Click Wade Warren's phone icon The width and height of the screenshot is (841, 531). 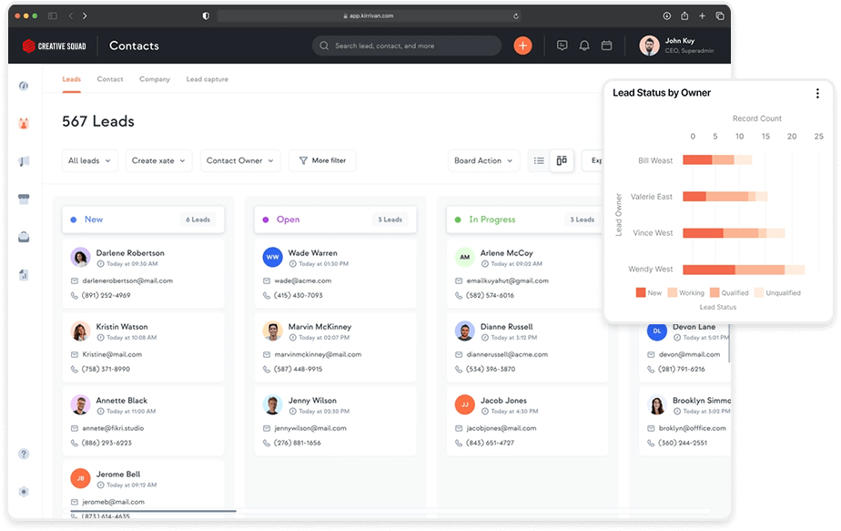coord(267,295)
